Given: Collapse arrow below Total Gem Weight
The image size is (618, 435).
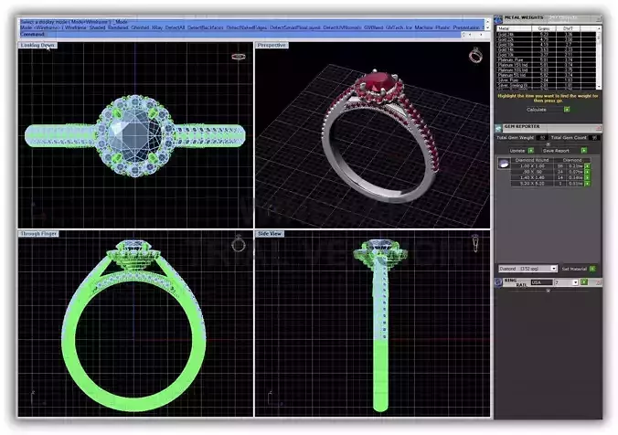Looking at the screenshot, I should coord(548,144).
